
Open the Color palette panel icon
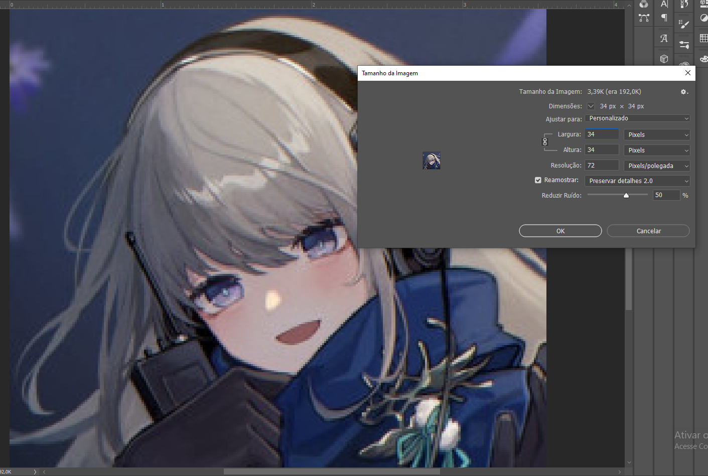(704, 59)
